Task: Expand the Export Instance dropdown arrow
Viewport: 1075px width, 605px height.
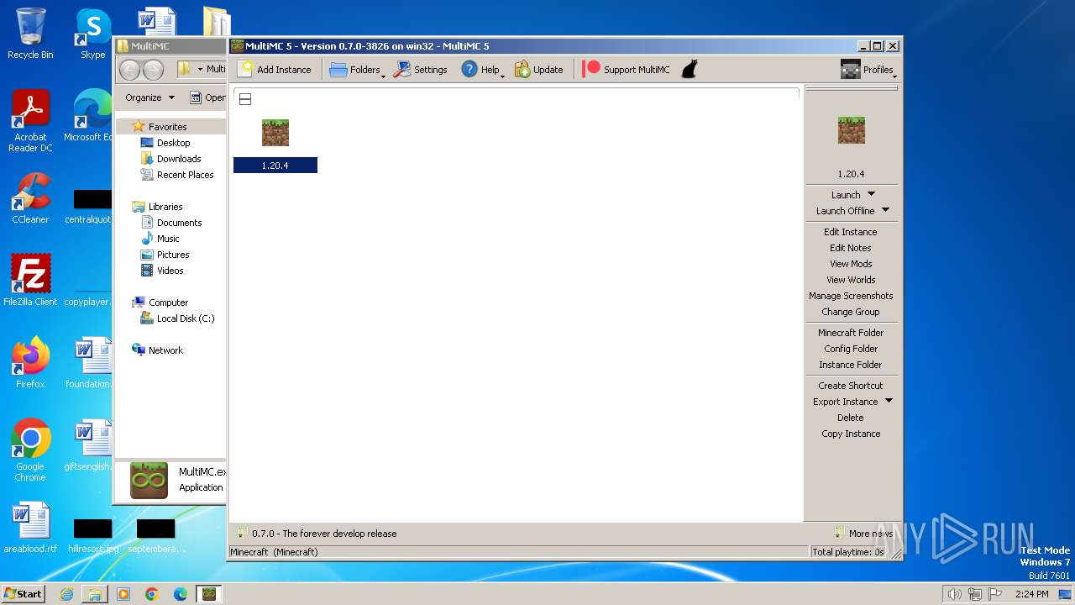Action: (889, 401)
